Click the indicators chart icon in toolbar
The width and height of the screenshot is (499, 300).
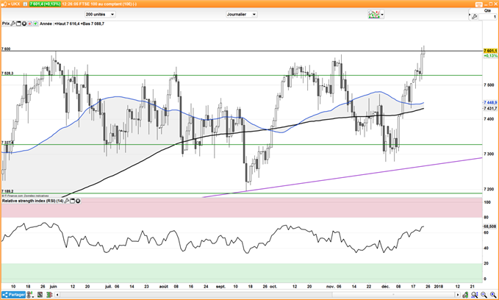(x=374, y=14)
